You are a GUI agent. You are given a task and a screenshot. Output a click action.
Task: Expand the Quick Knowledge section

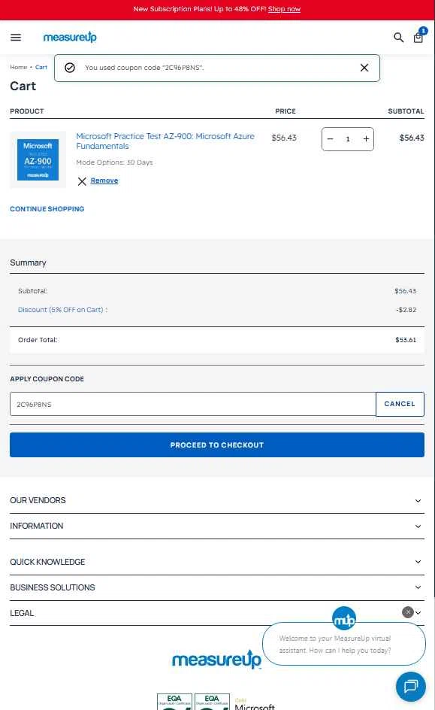tap(217, 562)
